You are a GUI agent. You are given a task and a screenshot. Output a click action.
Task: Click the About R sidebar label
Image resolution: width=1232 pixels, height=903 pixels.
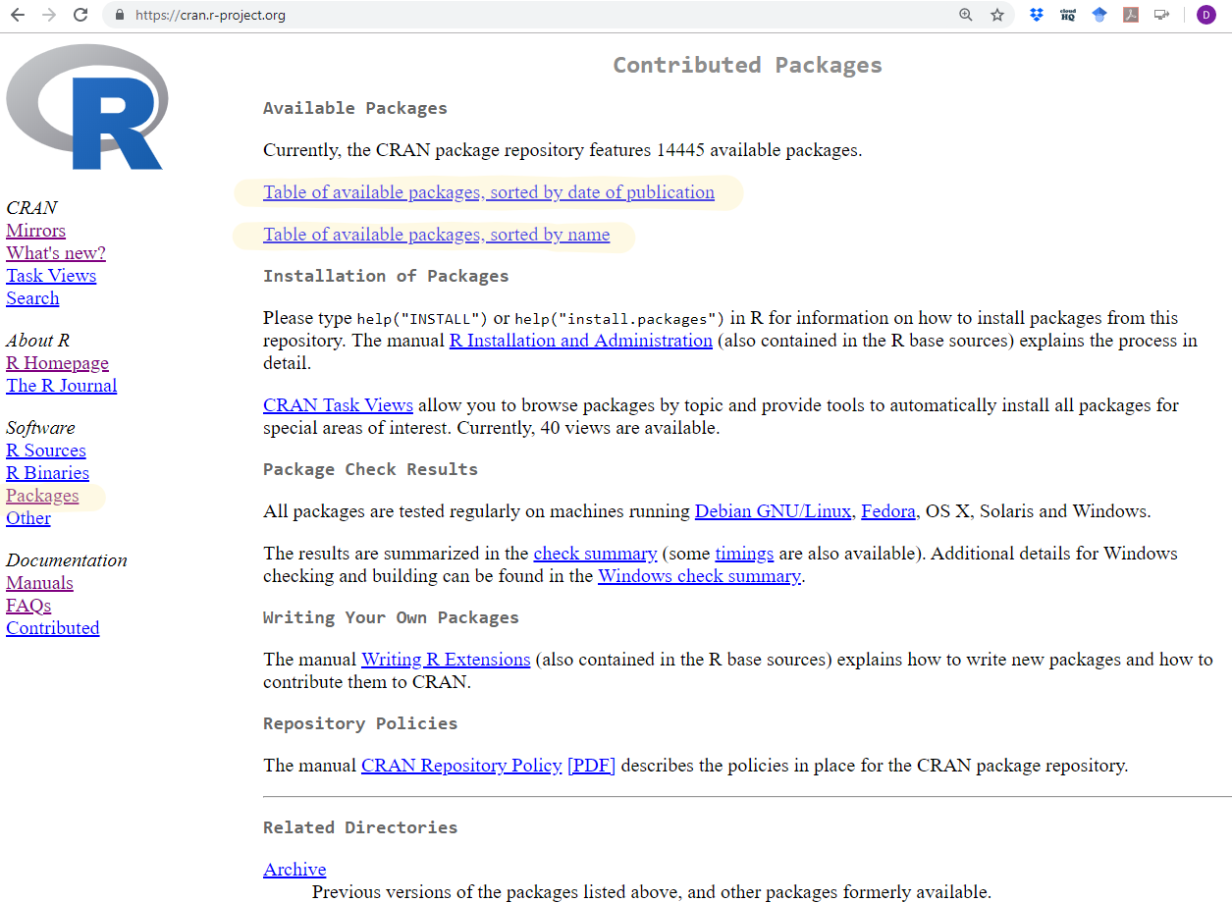(x=37, y=341)
